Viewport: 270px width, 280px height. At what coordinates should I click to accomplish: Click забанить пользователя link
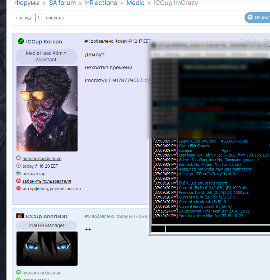coord(47,181)
